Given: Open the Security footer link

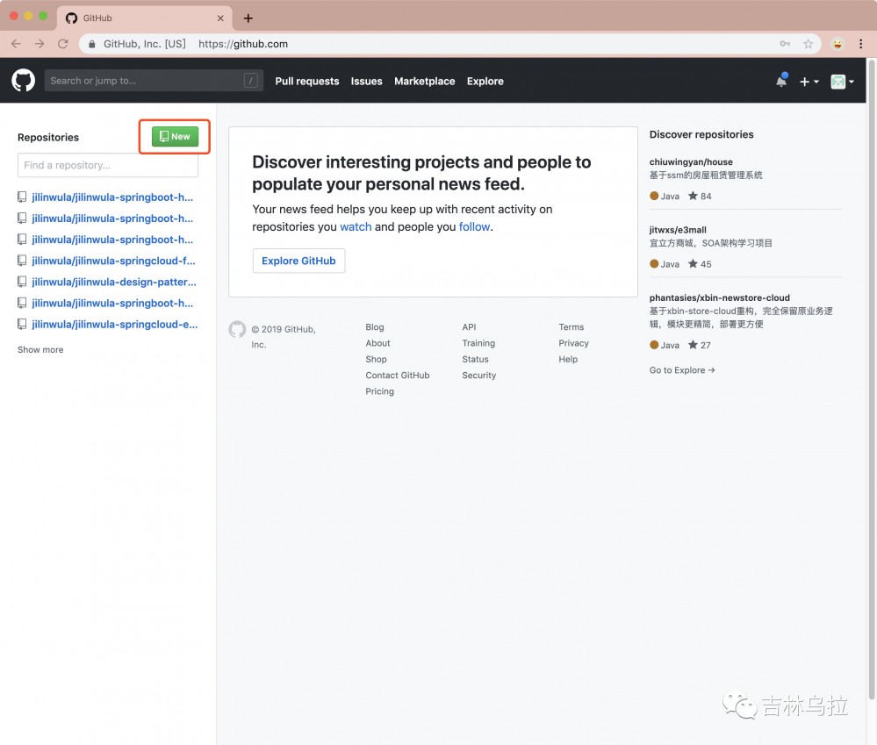Looking at the screenshot, I should coord(478,376).
